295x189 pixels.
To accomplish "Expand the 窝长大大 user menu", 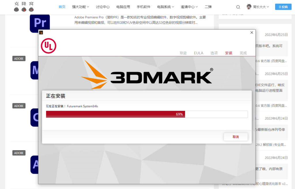I will pyautogui.click(x=261, y=7).
